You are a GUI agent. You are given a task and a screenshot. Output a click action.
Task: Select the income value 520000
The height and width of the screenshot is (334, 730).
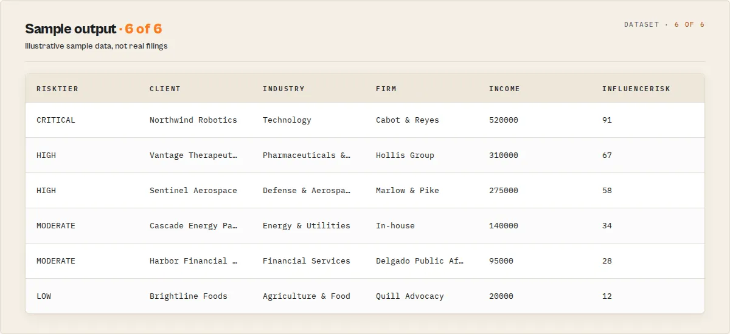[504, 120]
